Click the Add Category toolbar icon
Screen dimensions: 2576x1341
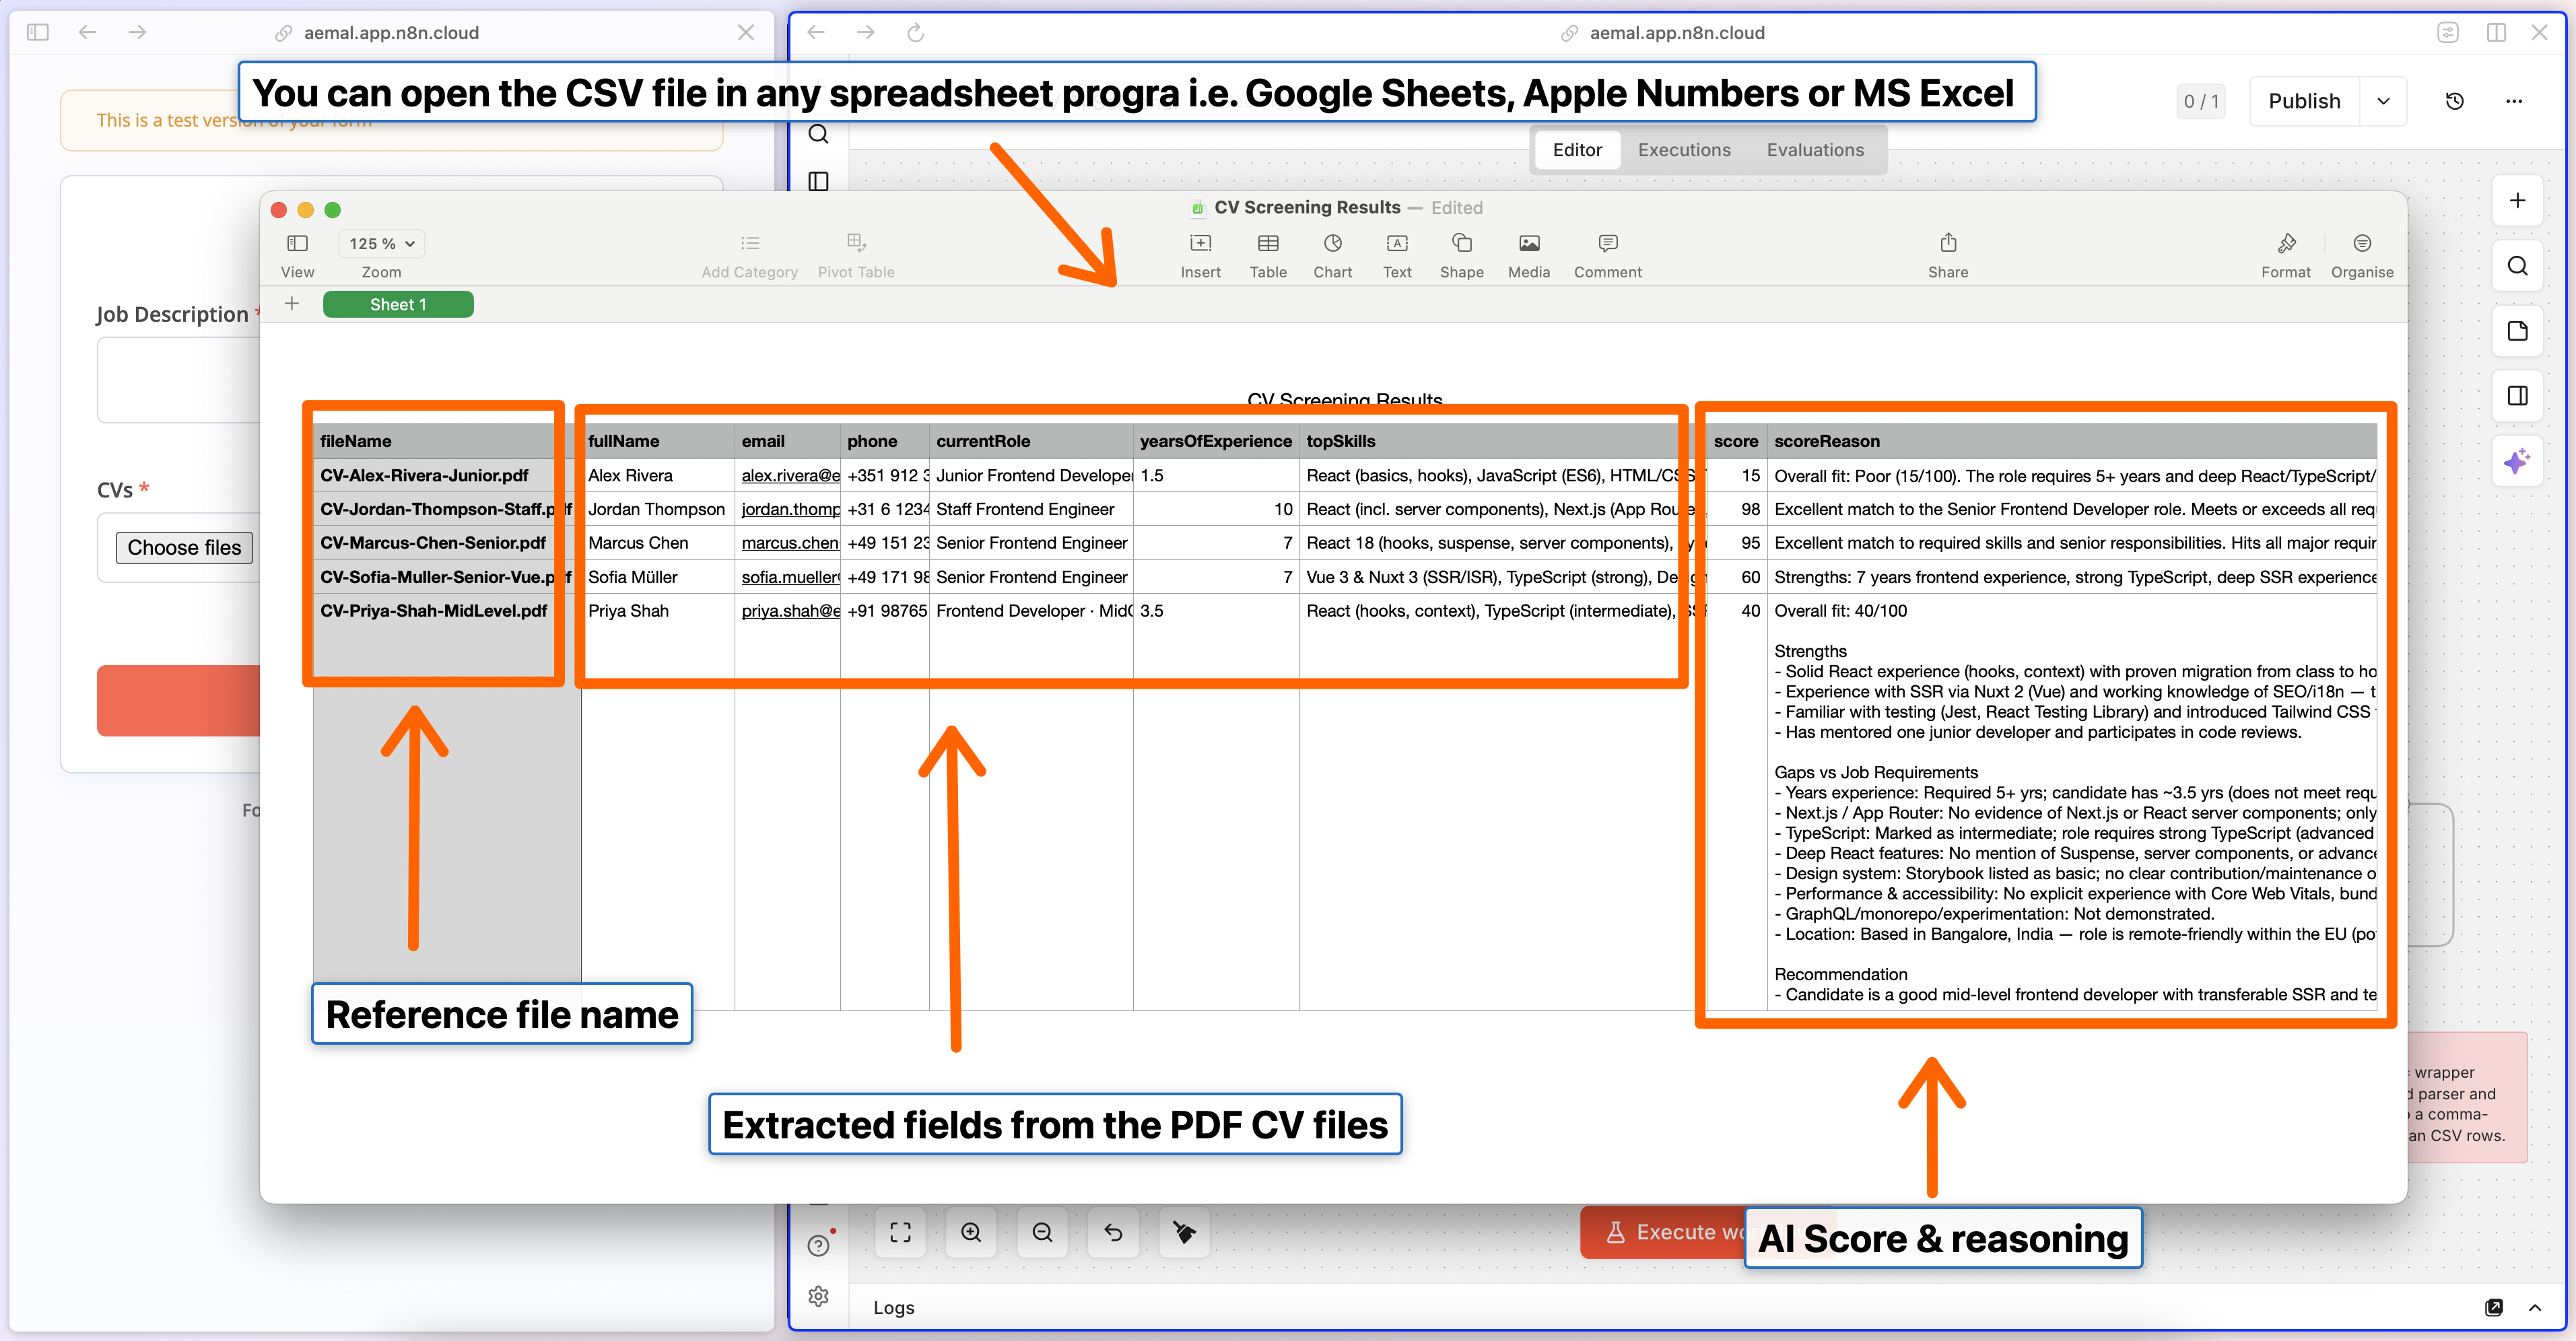tap(750, 243)
